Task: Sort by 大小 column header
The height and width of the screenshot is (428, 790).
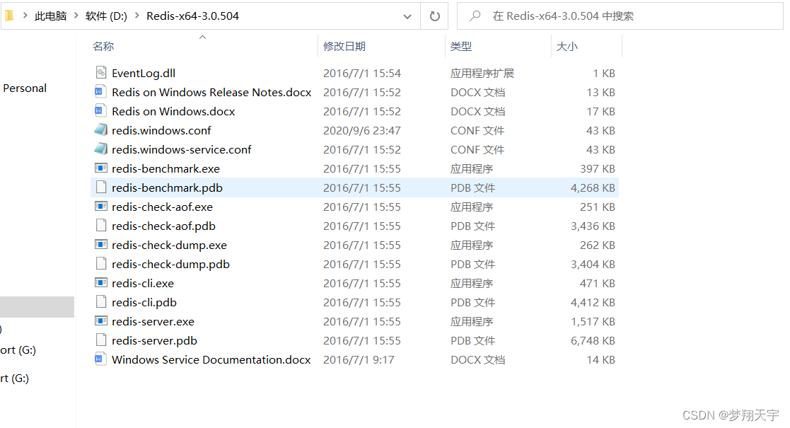Action: point(567,47)
